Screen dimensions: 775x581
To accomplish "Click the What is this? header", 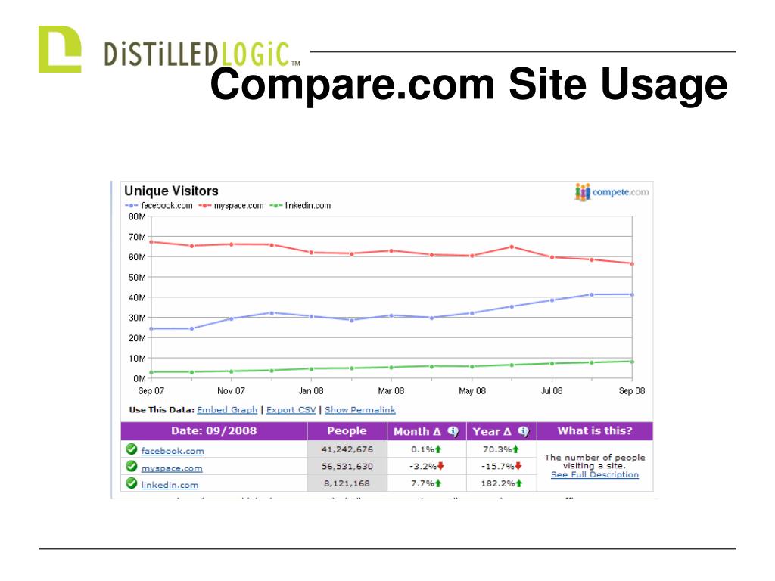I will 595,430.
